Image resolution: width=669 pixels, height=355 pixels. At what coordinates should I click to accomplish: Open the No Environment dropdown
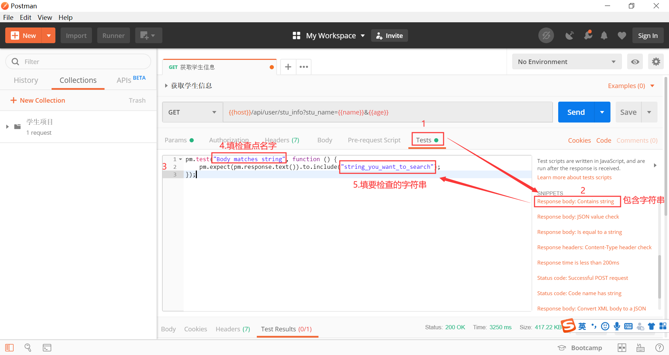567,62
